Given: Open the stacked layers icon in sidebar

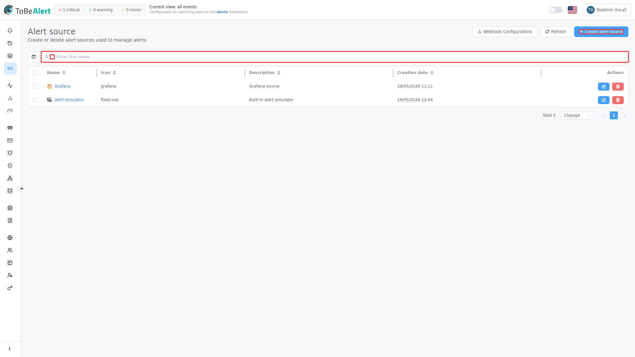Looking at the screenshot, I should point(10,56).
